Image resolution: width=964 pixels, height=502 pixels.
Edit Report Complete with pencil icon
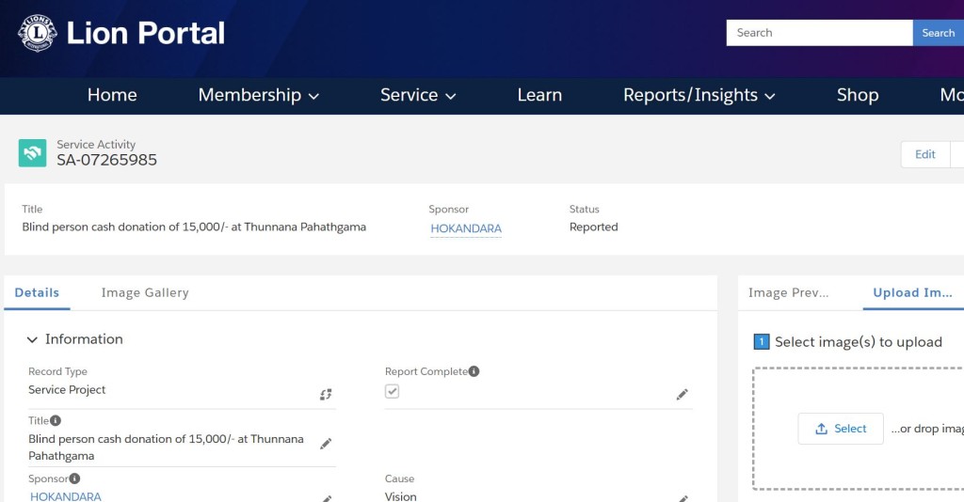click(682, 395)
